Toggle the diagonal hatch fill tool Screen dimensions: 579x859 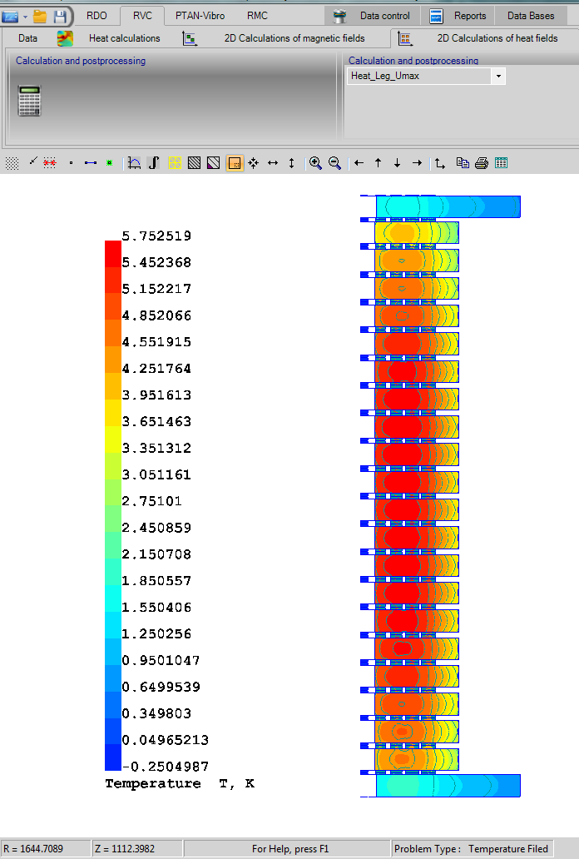[x=194, y=162]
